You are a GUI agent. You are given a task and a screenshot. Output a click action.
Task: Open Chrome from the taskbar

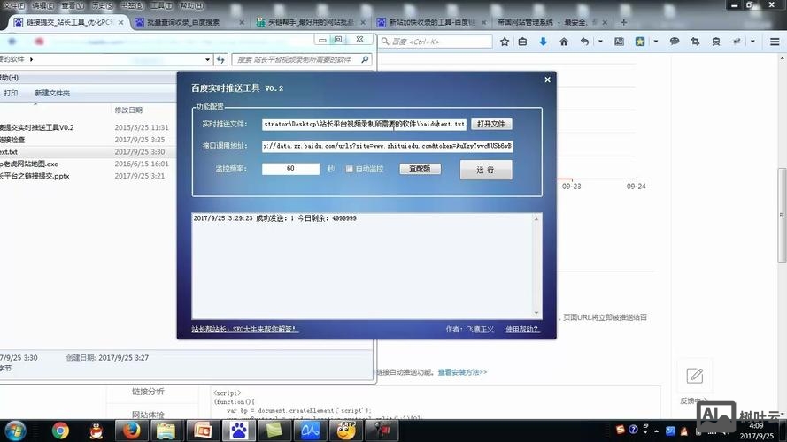click(x=60, y=431)
